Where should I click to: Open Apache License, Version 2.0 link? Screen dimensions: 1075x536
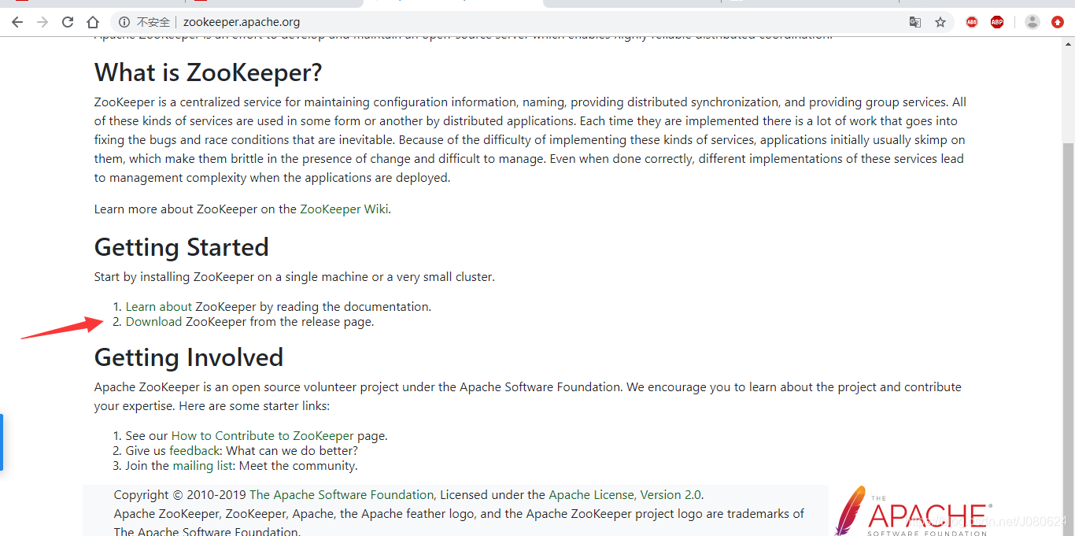pos(625,495)
